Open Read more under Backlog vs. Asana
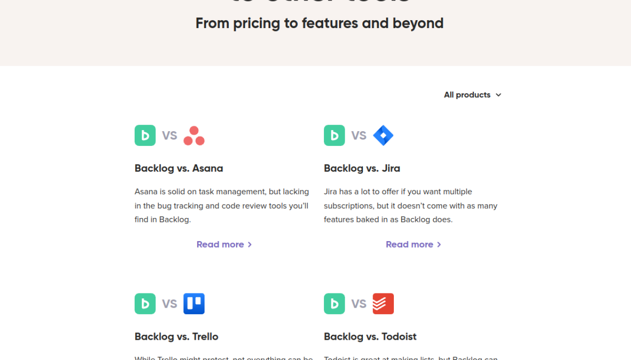This screenshot has height=360, width=631. 220,244
